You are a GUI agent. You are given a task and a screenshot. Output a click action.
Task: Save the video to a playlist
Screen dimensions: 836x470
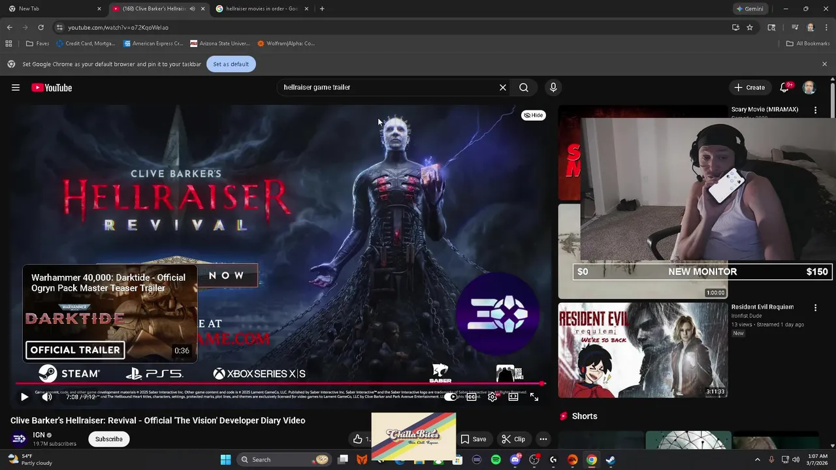[474, 439]
